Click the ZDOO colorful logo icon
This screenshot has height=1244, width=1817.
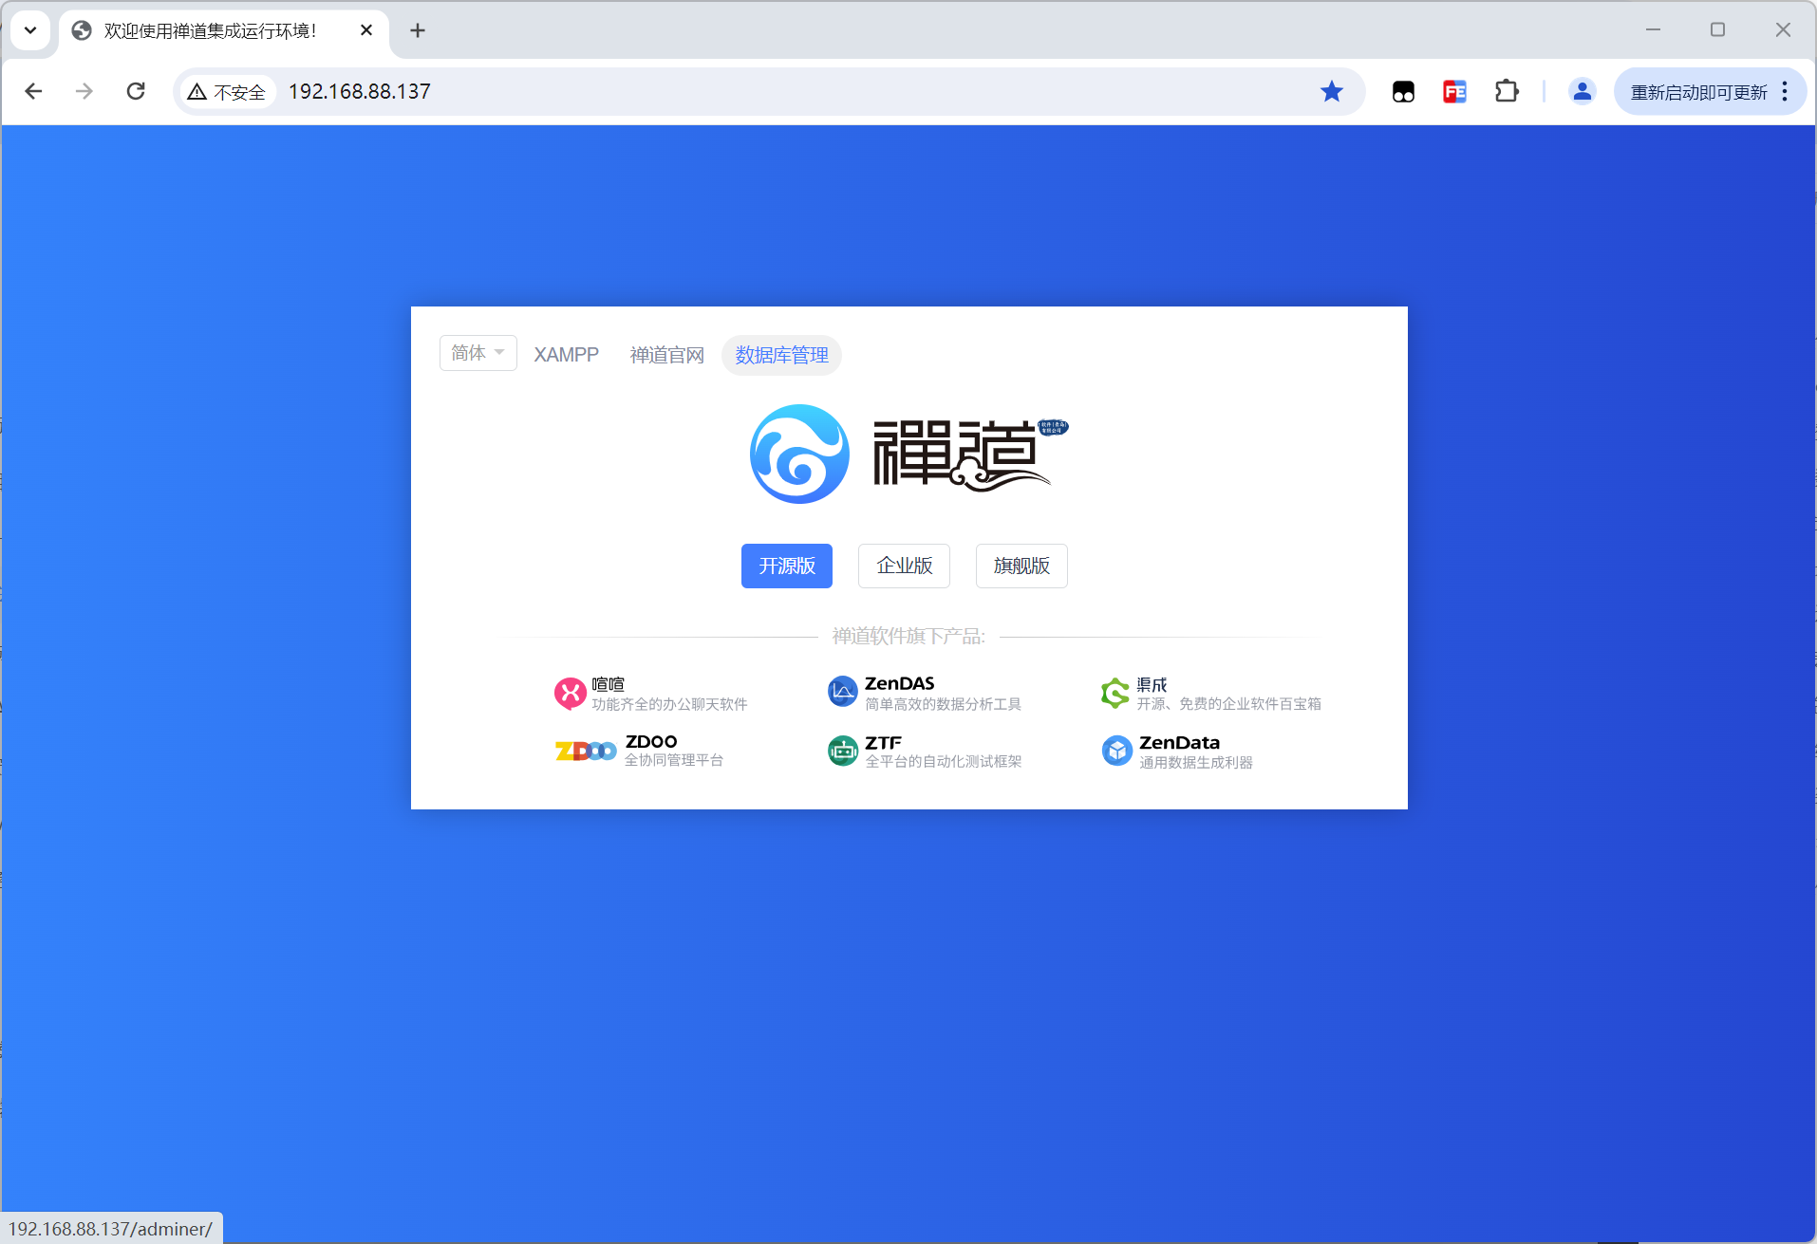pyautogui.click(x=586, y=751)
